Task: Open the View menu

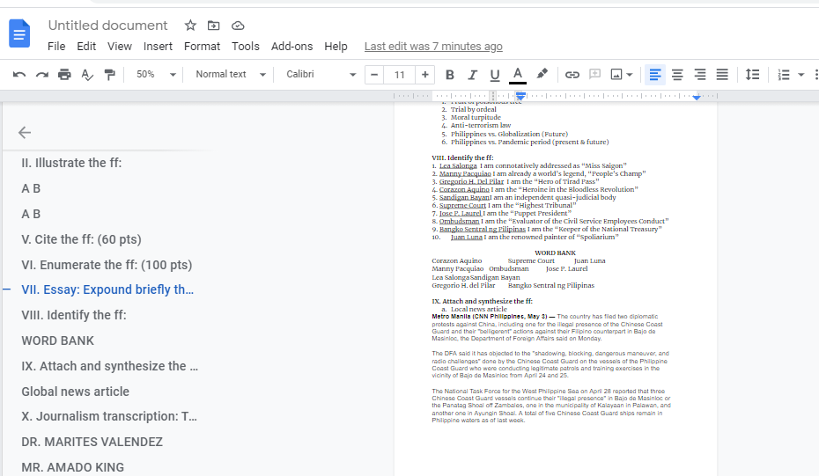Action: tap(120, 47)
